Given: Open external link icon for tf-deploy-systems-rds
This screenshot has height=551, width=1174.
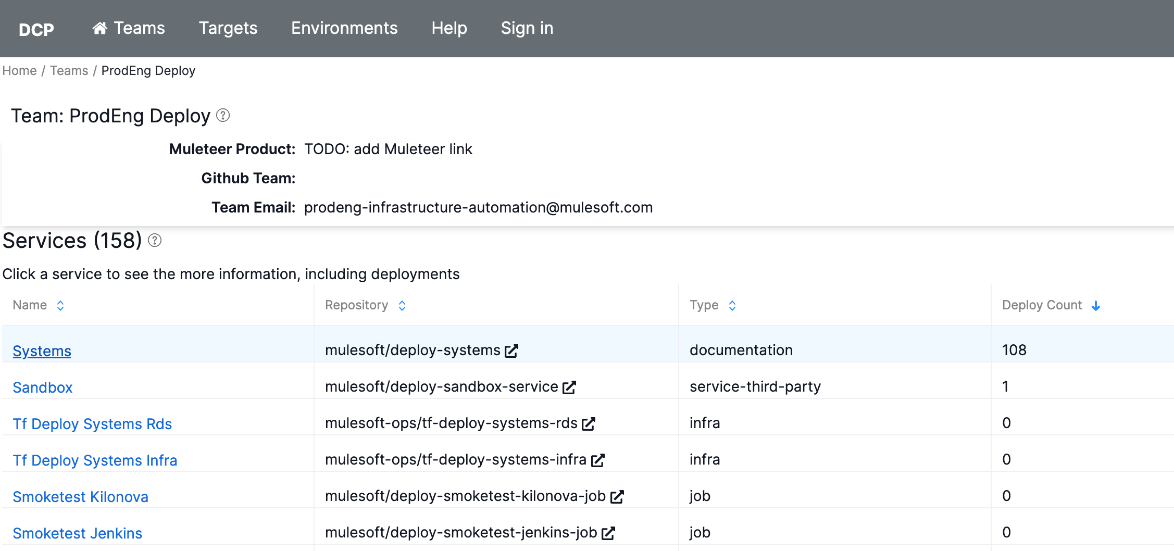Looking at the screenshot, I should click(589, 424).
